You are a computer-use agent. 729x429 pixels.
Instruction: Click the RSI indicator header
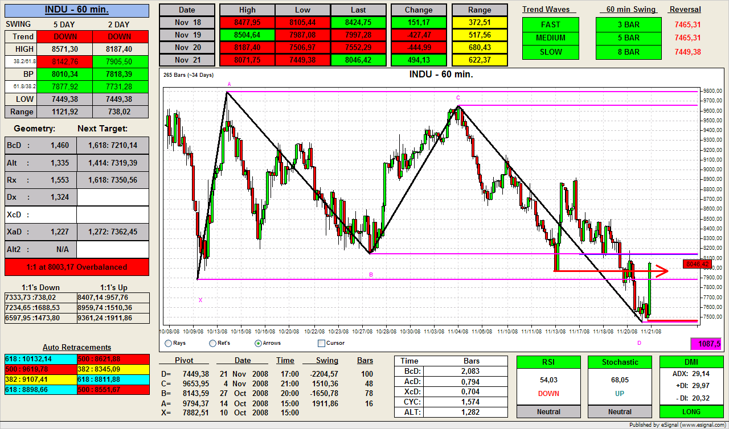[548, 362]
